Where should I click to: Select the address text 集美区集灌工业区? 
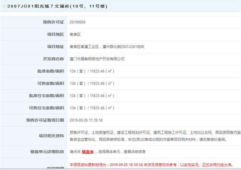(x=85, y=47)
